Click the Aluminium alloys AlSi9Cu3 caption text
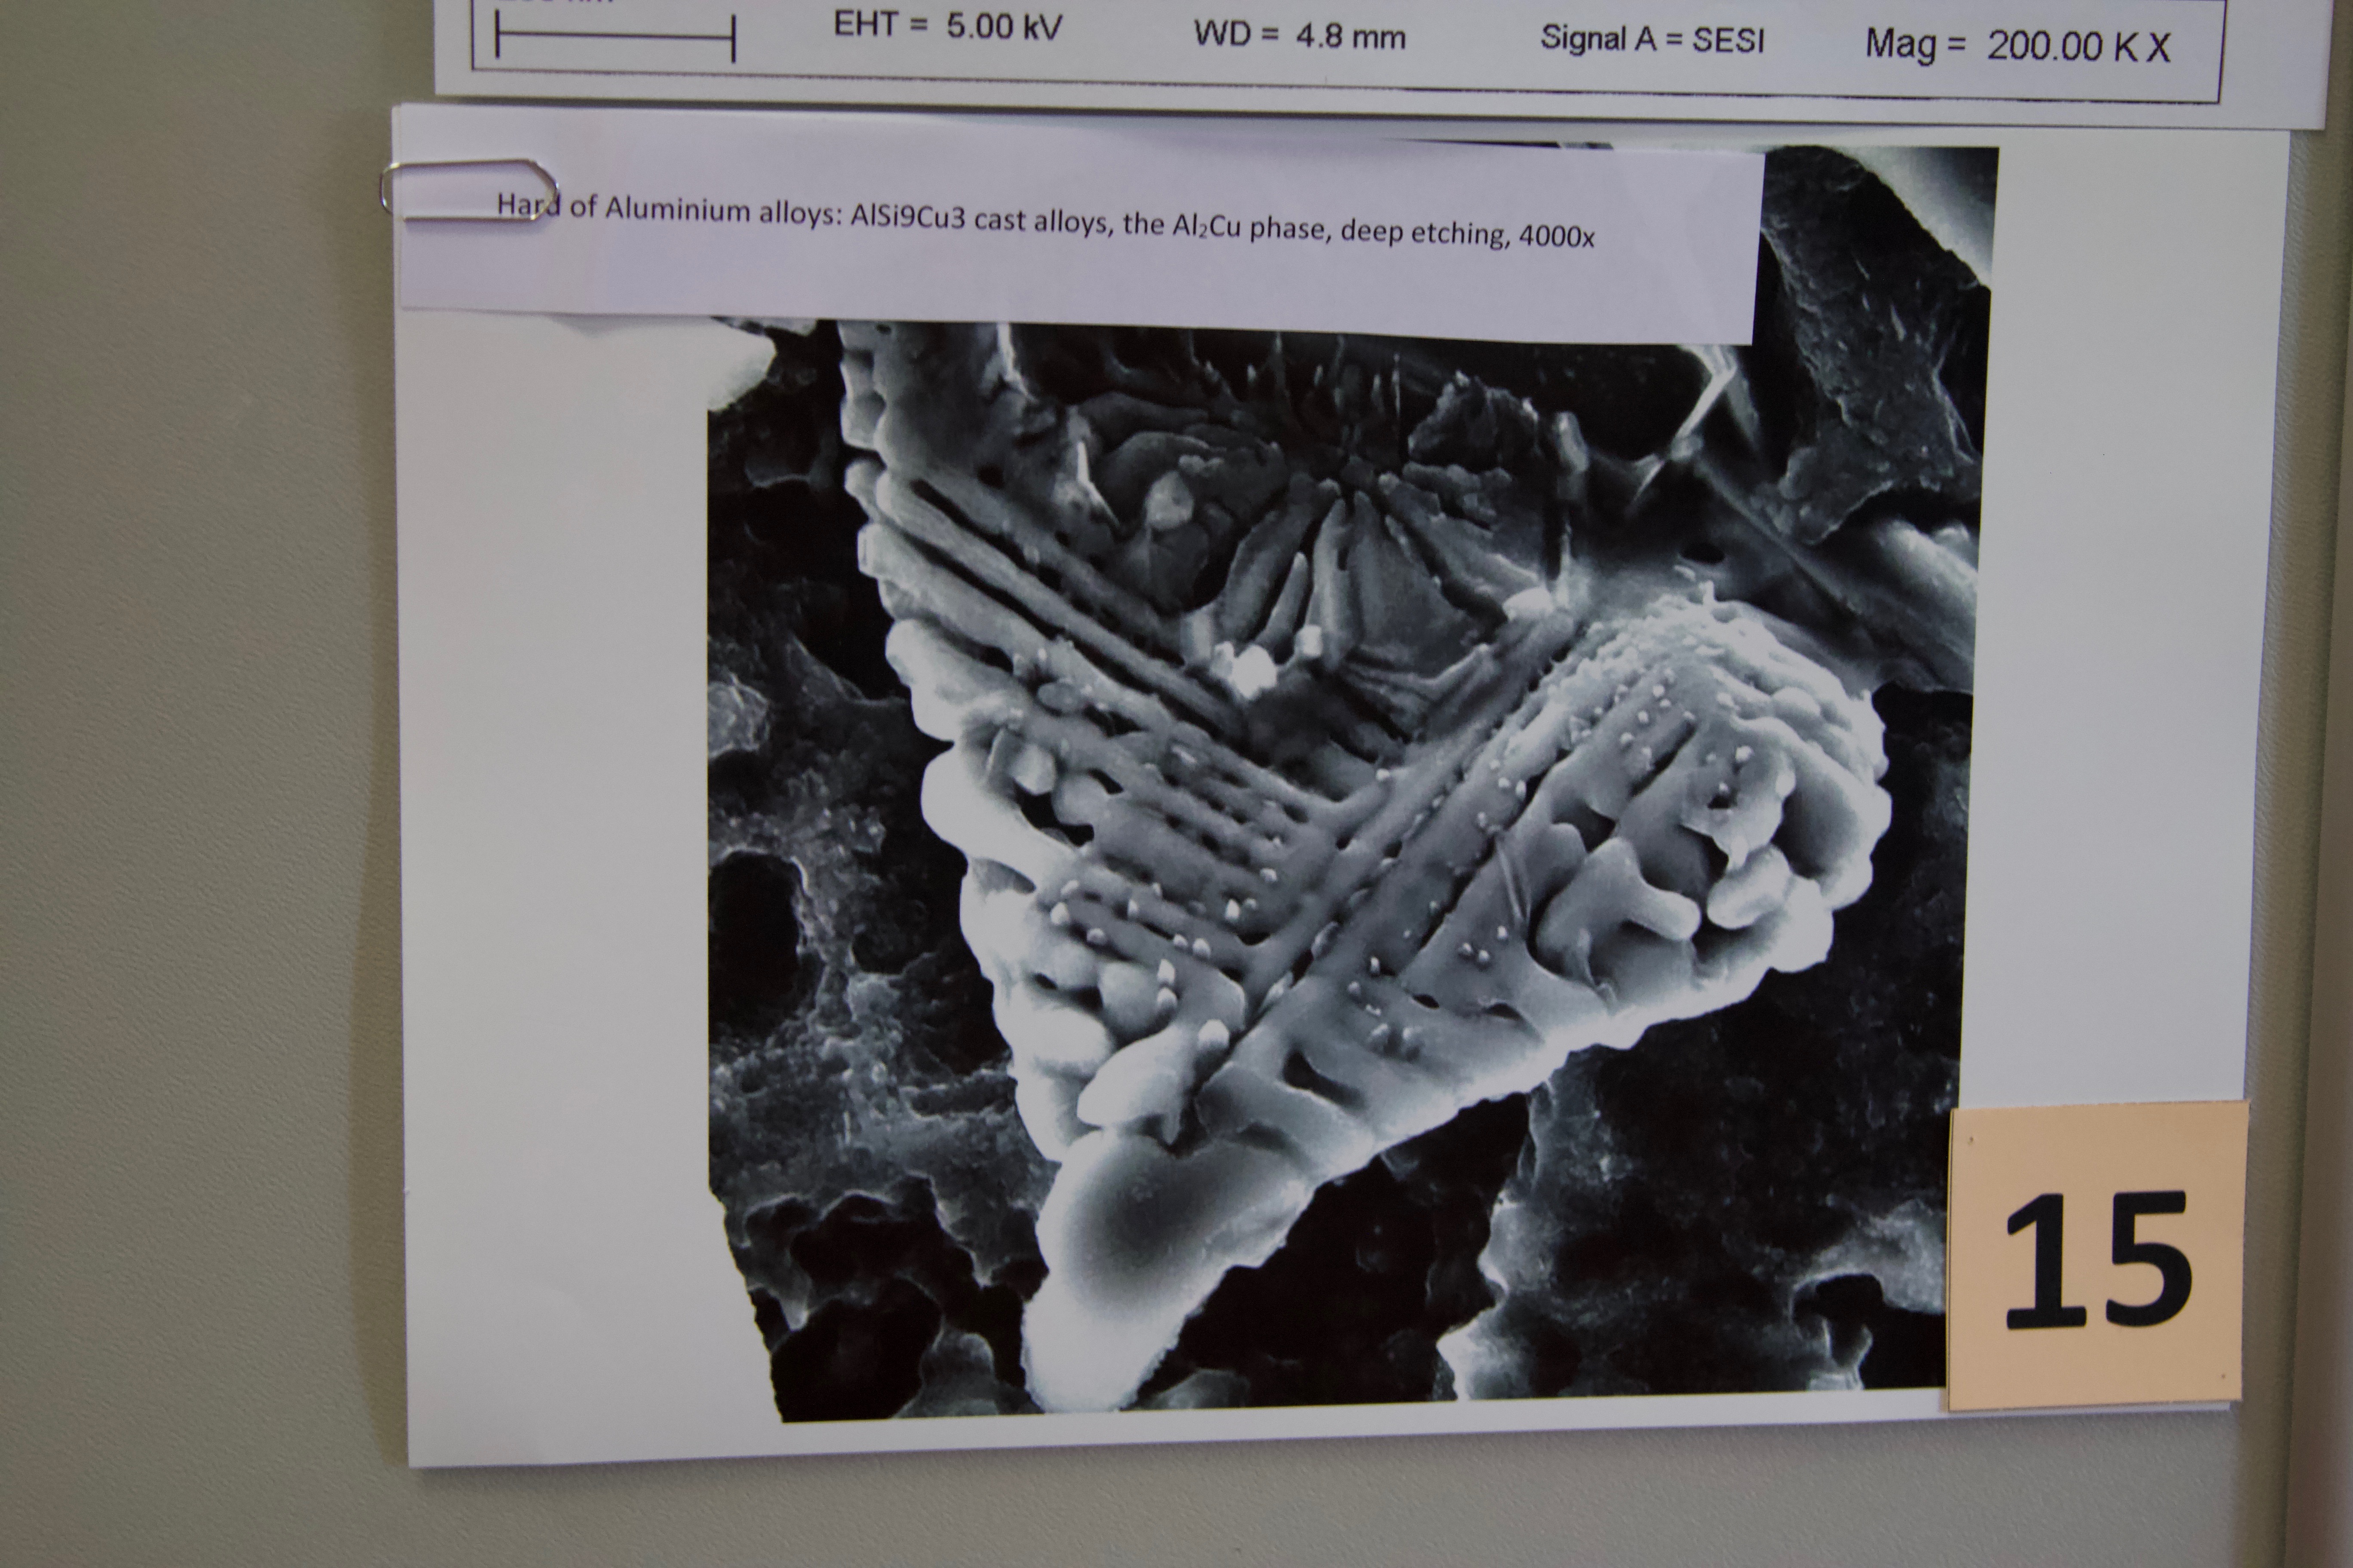Viewport: 2353px width, 1568px height. 1045,222
